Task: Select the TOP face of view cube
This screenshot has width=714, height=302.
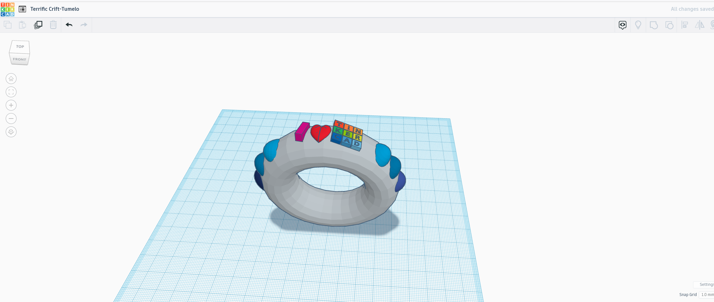Action: pos(20,47)
